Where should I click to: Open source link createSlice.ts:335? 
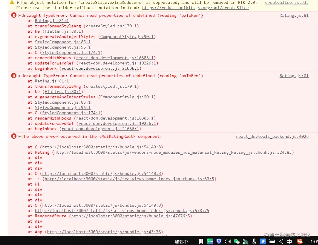coord(287,2)
